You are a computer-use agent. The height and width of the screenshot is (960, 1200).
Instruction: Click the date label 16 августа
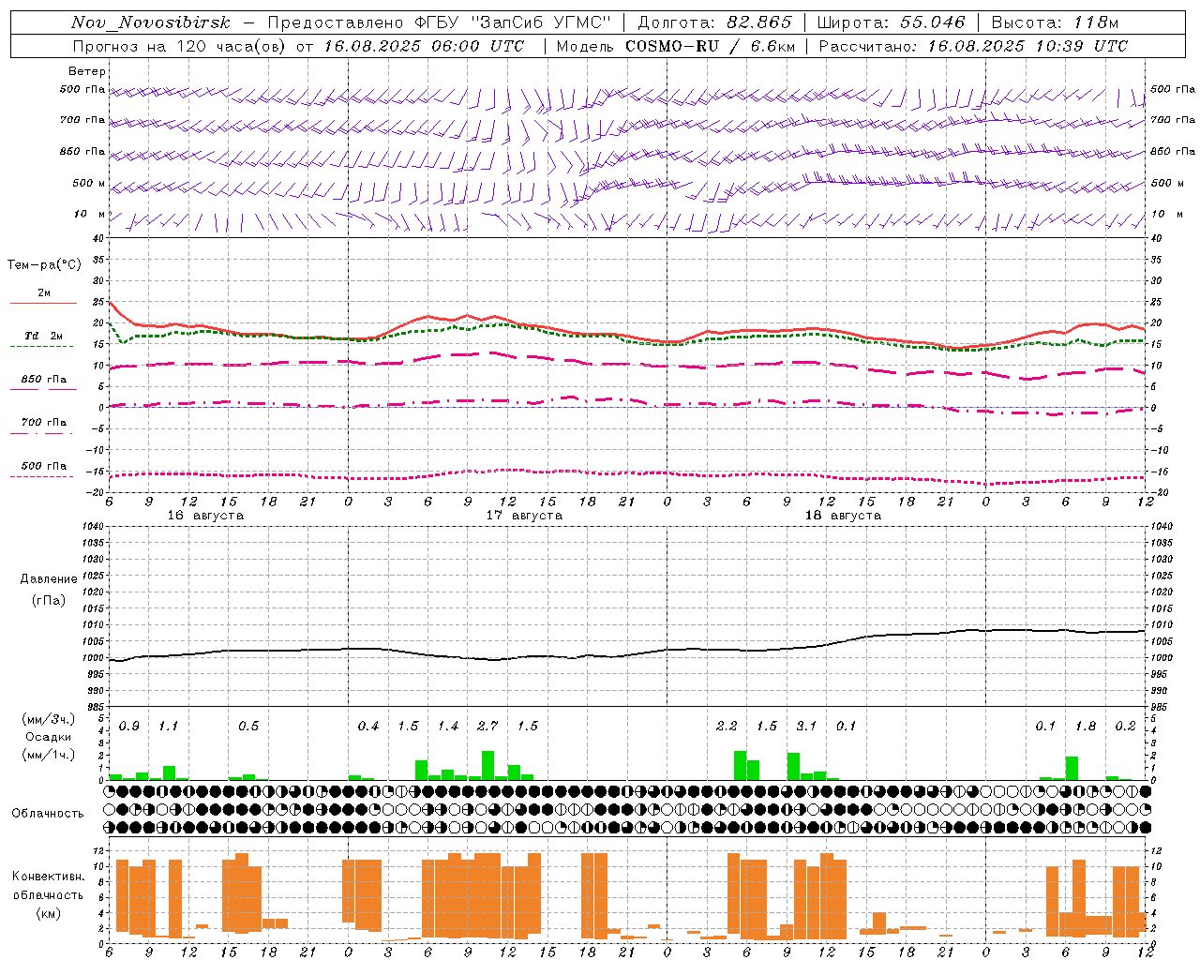[x=205, y=516]
